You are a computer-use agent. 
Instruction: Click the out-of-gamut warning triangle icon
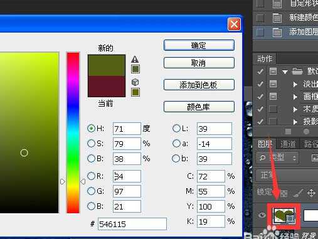135,59
